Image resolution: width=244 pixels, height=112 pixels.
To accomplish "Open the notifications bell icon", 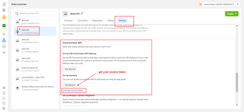I will click(4, 93).
